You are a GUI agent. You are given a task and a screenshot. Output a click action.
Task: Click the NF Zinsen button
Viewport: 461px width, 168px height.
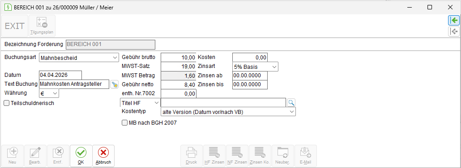(x=237, y=156)
